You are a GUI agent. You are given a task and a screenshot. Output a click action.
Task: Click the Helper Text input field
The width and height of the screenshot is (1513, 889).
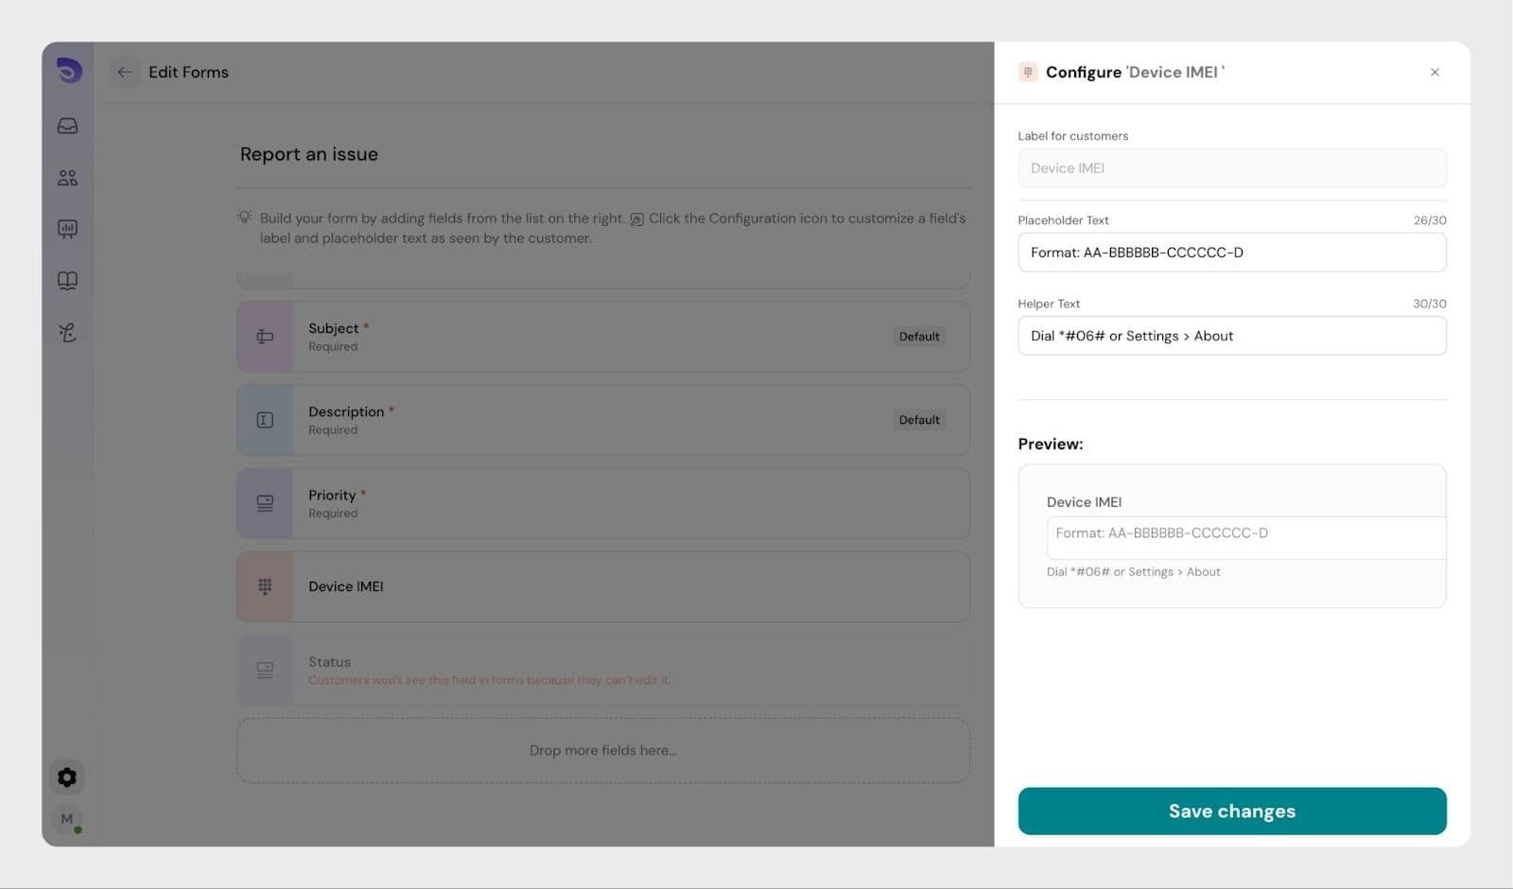click(x=1231, y=336)
